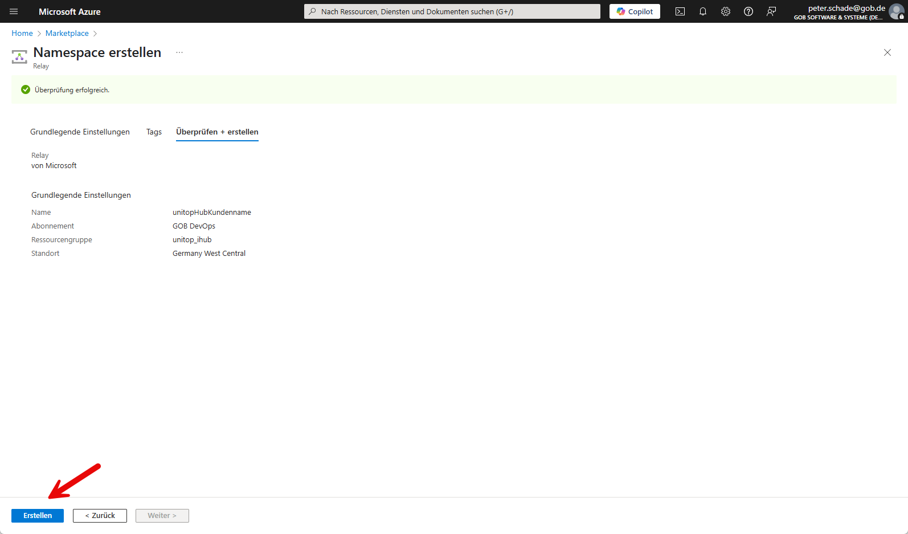Show notifications via the bell icon
The image size is (908, 534).
click(x=702, y=11)
